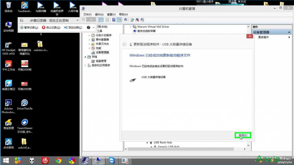
Task: Expand the 服务和应用程序 tree node
Action: [85, 65]
